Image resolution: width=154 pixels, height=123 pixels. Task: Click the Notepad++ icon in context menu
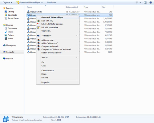tap(38, 27)
